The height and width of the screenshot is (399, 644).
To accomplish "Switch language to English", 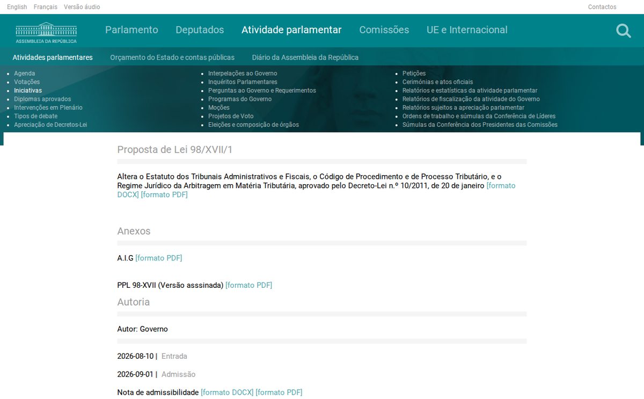I will pyautogui.click(x=17, y=7).
